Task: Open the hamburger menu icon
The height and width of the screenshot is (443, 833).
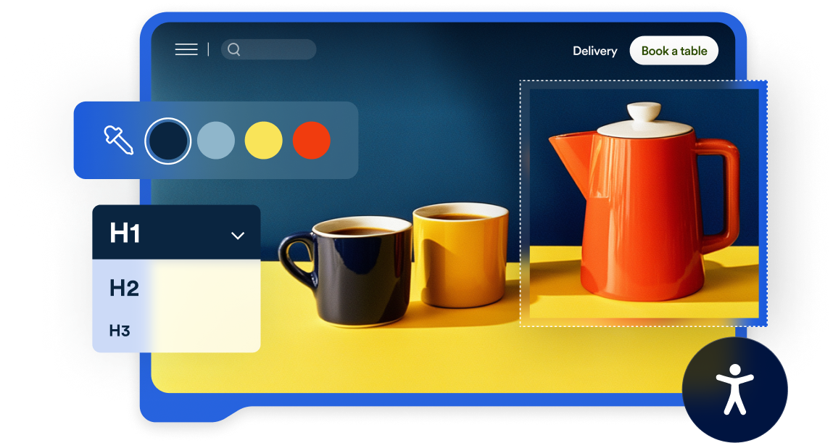Action: point(186,49)
